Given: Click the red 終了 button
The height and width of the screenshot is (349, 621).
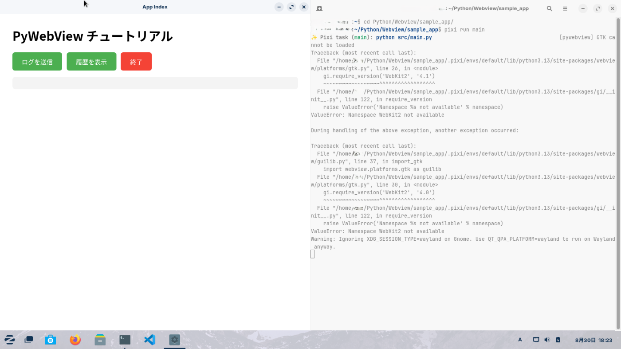Looking at the screenshot, I should (x=136, y=62).
